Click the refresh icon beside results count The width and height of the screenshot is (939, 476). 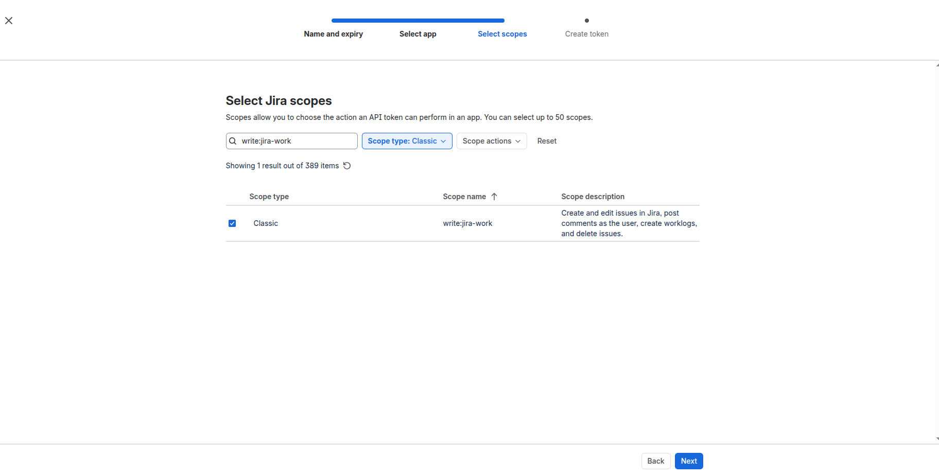347,166
